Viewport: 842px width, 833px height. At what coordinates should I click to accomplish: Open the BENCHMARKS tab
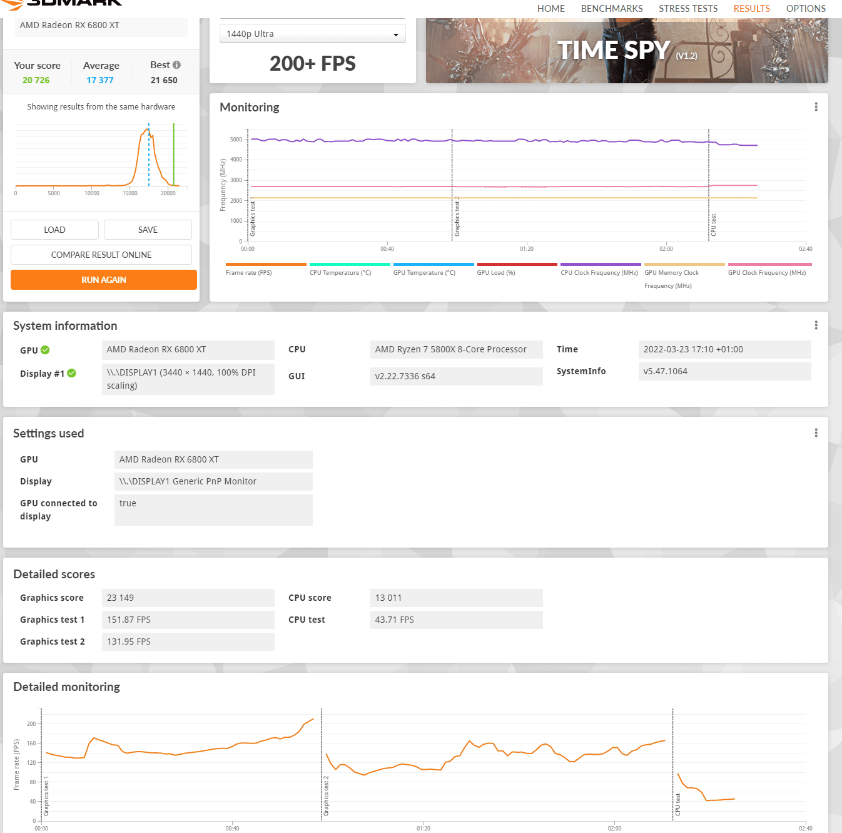coord(612,9)
